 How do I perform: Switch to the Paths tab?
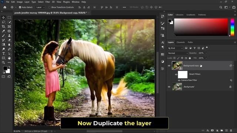tap(190, 42)
